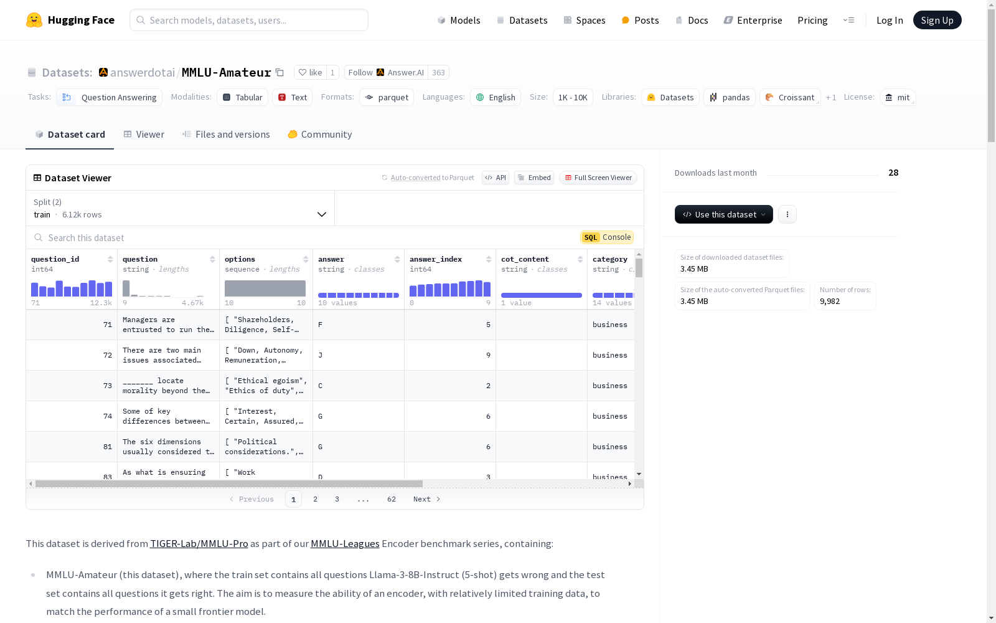
Task: Open the Viewer tab
Action: click(x=144, y=135)
